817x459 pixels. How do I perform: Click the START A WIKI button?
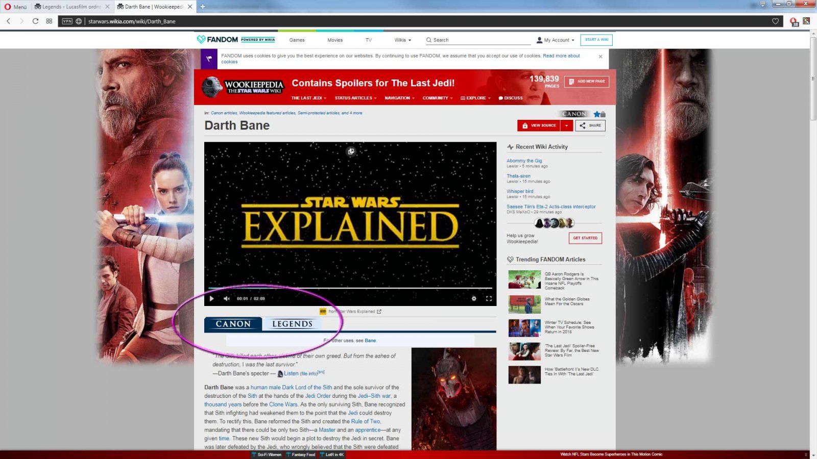596,40
